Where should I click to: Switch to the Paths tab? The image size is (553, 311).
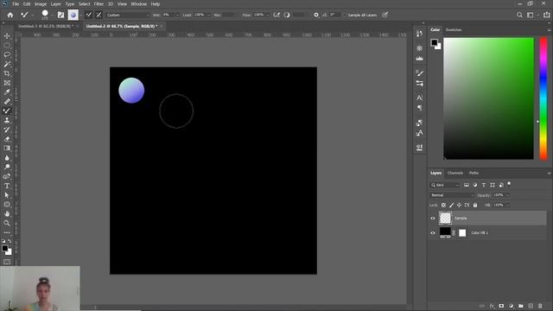coord(474,173)
